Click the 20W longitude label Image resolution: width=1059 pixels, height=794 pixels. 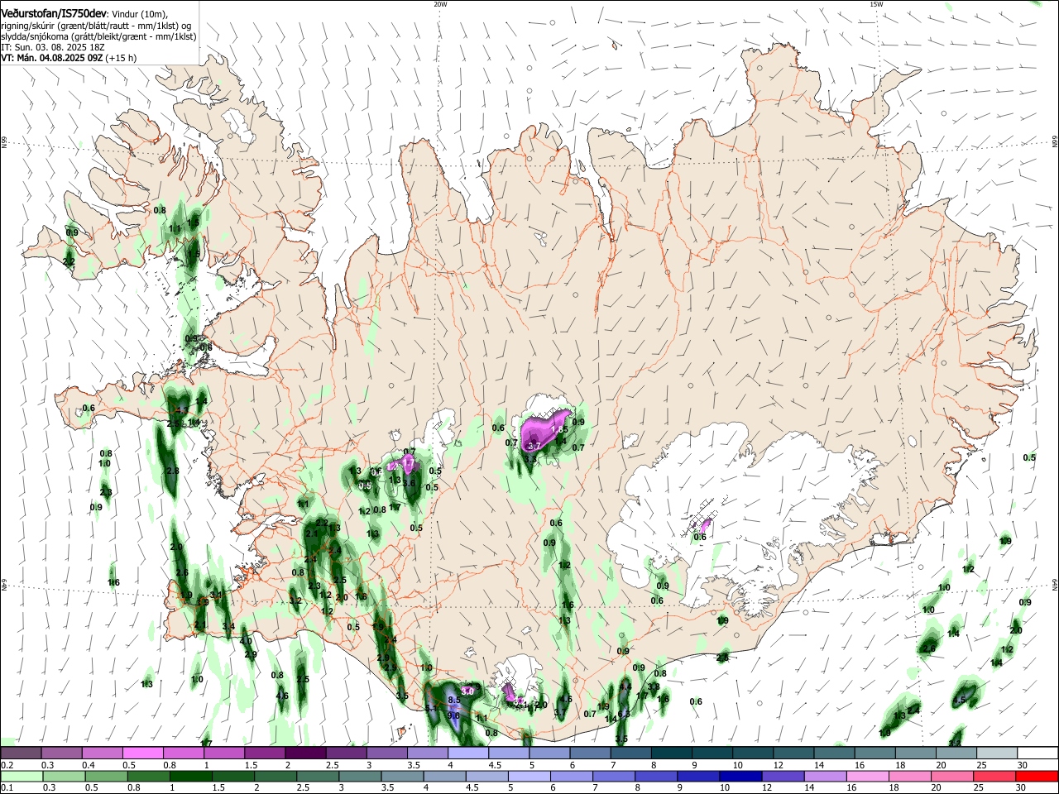[440, 4]
